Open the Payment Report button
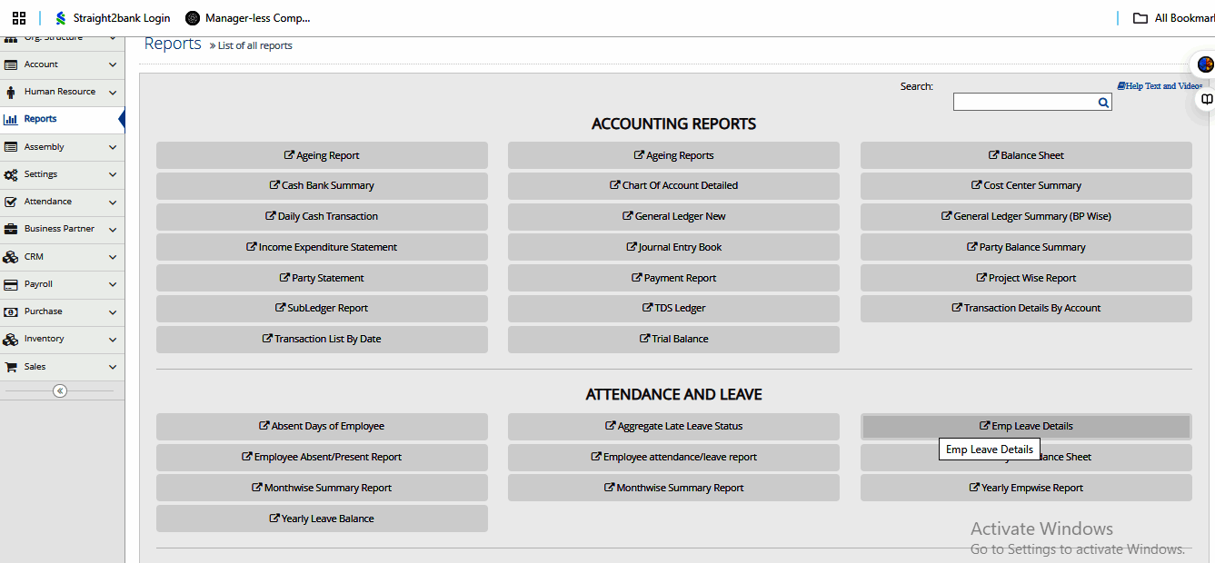The height and width of the screenshot is (563, 1215). [x=673, y=278]
